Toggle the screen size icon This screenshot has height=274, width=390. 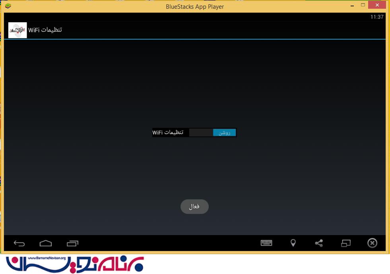pyautogui.click(x=346, y=243)
